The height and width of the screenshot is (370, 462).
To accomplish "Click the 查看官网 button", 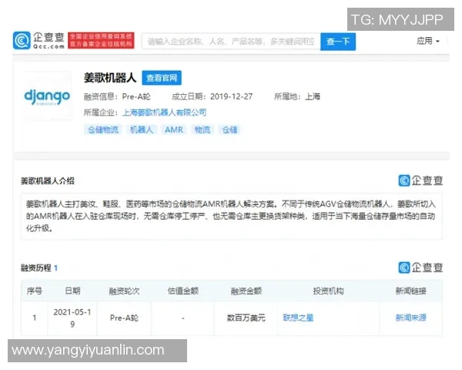I will pos(162,78).
